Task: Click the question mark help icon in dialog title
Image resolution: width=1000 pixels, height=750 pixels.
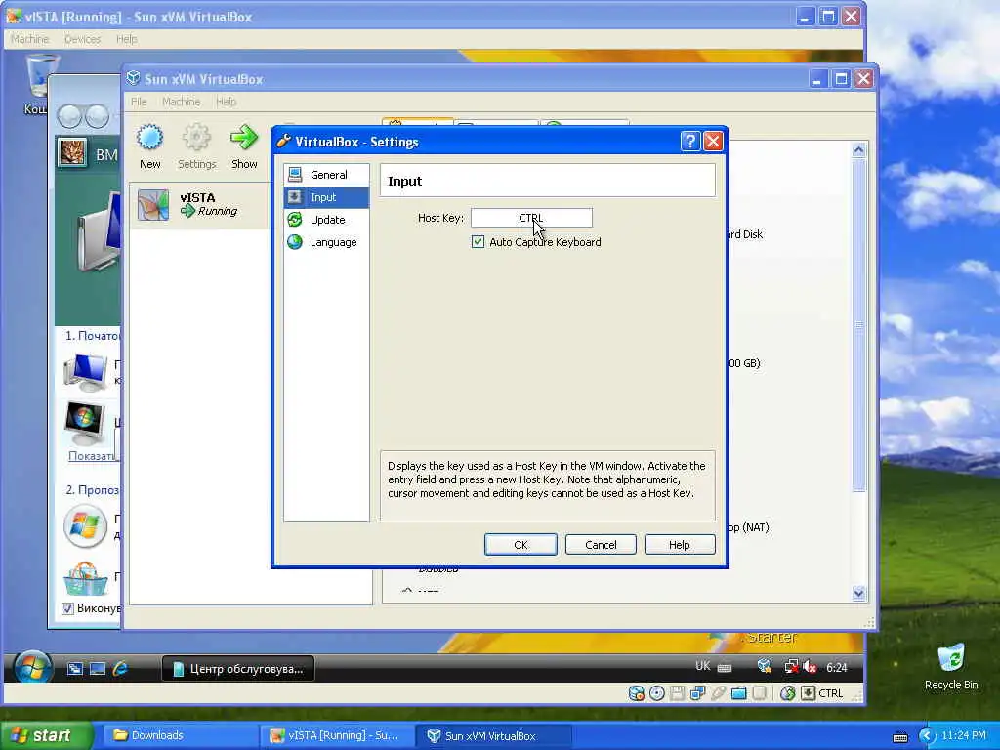Action: click(690, 141)
